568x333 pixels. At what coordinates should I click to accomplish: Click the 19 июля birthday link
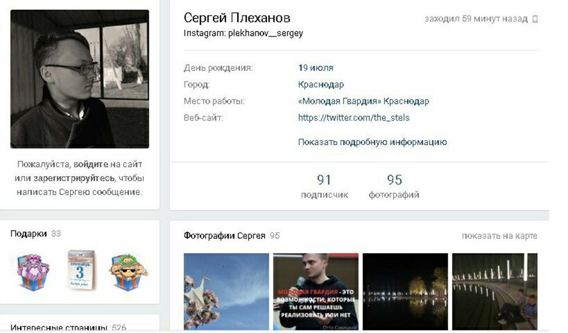coord(315,68)
